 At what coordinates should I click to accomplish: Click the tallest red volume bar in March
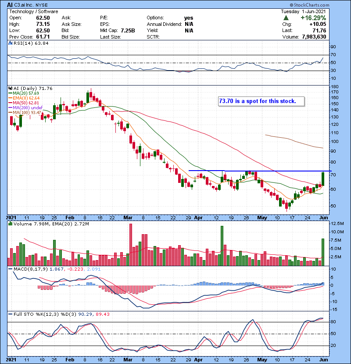[x=131, y=245]
